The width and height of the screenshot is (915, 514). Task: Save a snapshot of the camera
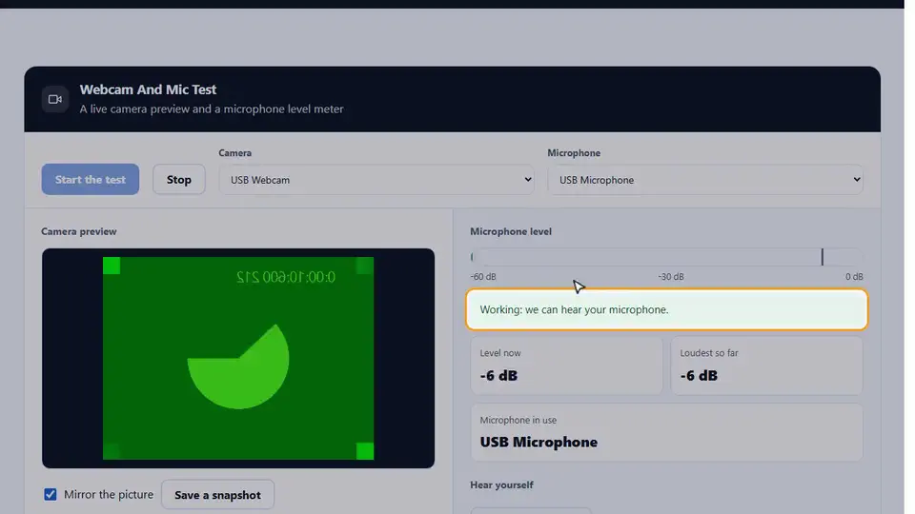[x=217, y=495]
